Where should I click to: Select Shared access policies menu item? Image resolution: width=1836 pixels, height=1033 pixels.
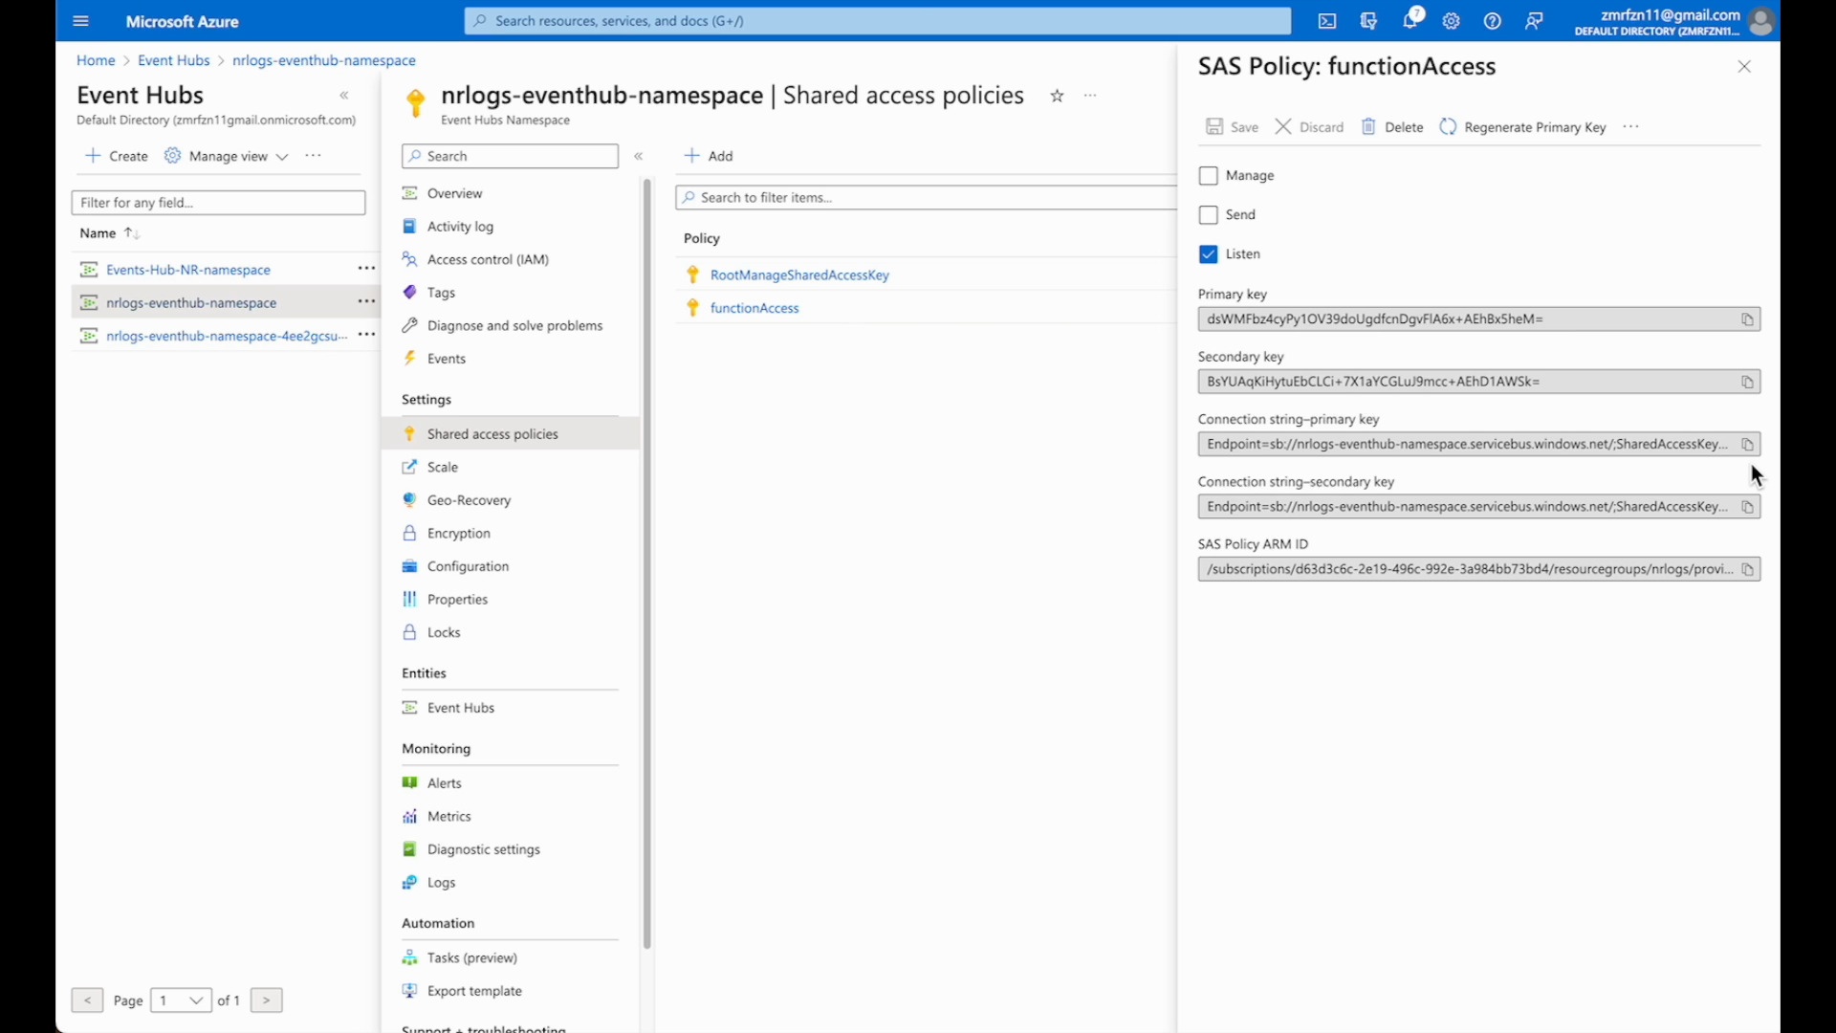point(511,434)
